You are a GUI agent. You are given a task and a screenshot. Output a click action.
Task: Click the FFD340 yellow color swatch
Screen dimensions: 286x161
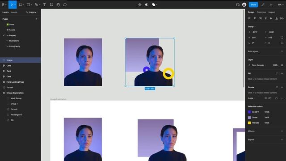coord(249,123)
